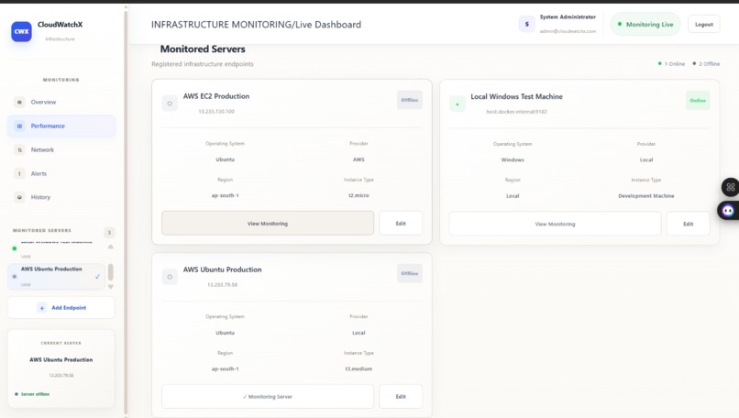Viewport: 739px width, 418px height.
Task: Click the '2 Offline' counter
Action: (706, 63)
